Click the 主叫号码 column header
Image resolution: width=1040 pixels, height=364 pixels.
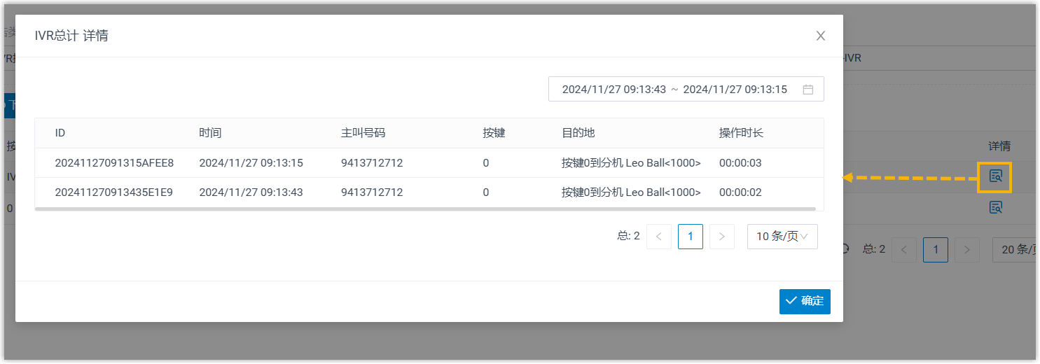pyautogui.click(x=363, y=133)
